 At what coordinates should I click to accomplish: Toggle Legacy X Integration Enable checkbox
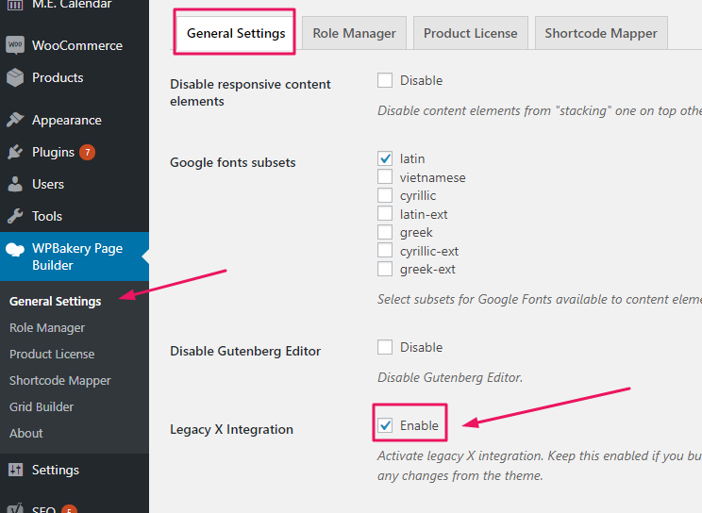point(385,425)
